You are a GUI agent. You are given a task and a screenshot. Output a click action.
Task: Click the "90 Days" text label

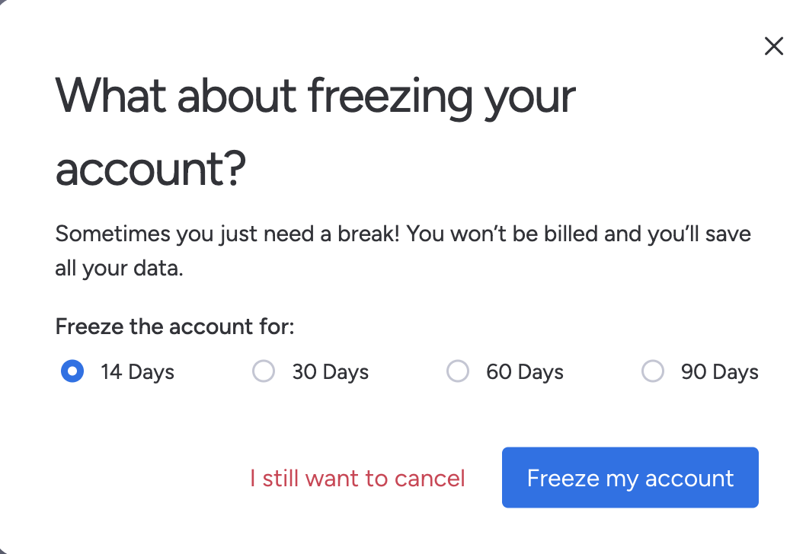(x=719, y=372)
